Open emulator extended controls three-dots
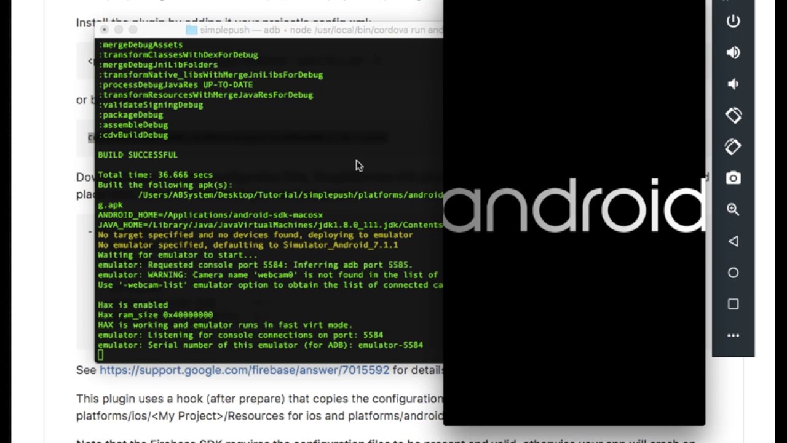The width and height of the screenshot is (787, 443). 733,335
